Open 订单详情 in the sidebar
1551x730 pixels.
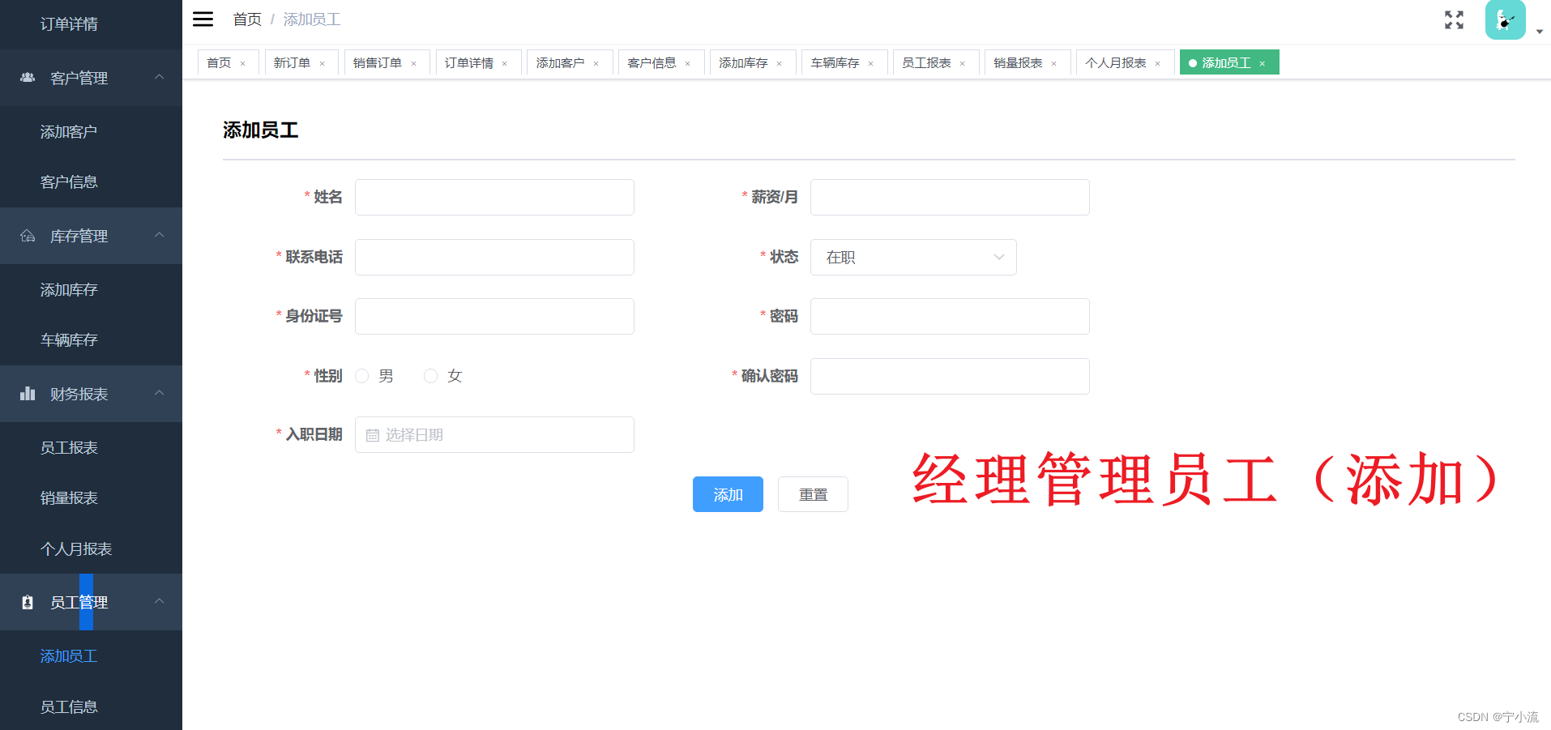click(x=91, y=24)
